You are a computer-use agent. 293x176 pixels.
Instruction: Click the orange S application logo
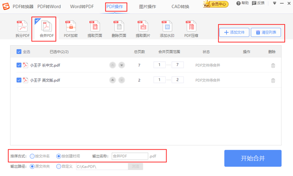(x=6, y=6)
